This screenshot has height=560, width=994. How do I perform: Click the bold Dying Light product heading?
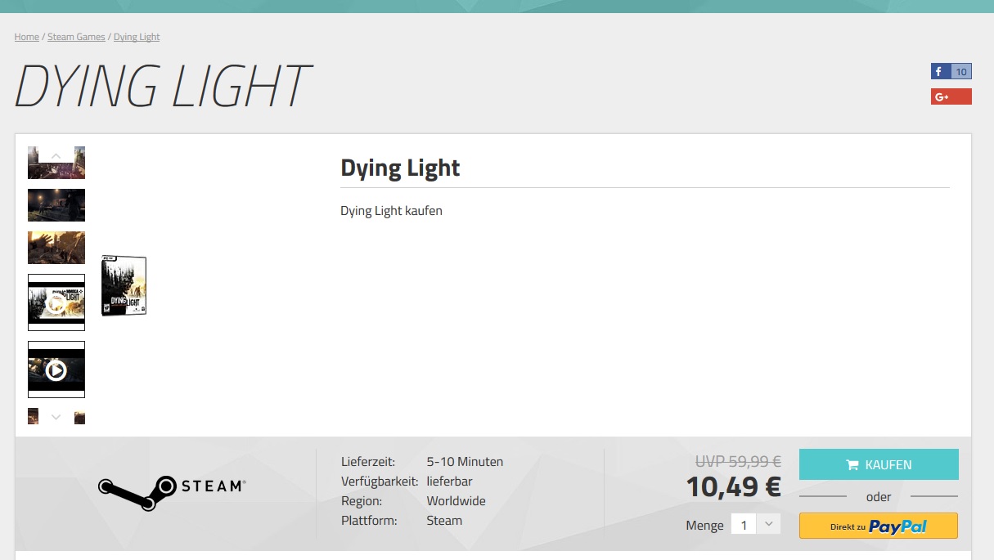400,168
